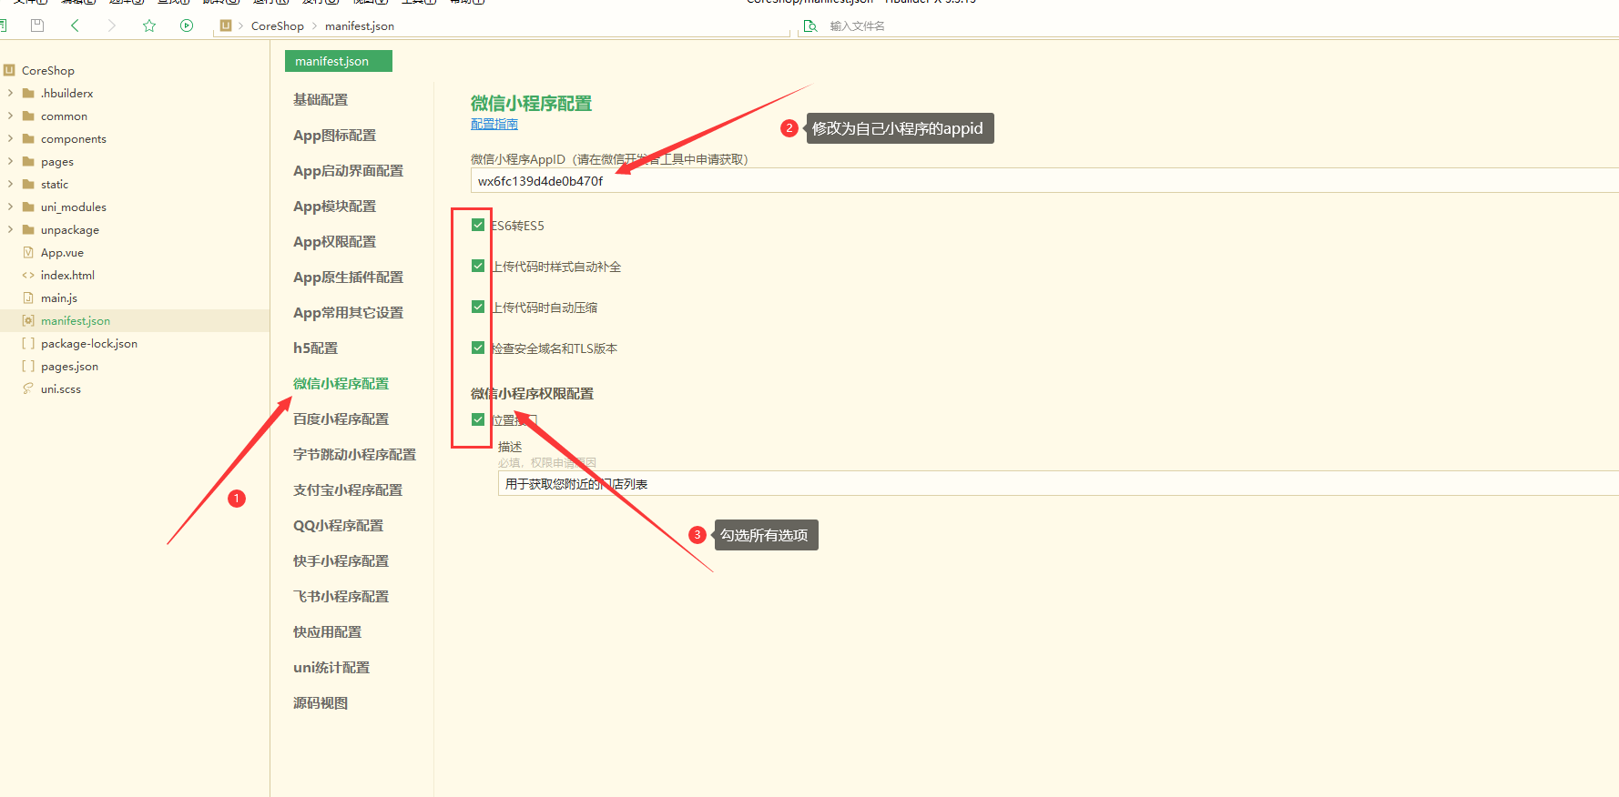This screenshot has height=797, width=1619.
Task: Open App常用其它设置 section
Action: (348, 313)
